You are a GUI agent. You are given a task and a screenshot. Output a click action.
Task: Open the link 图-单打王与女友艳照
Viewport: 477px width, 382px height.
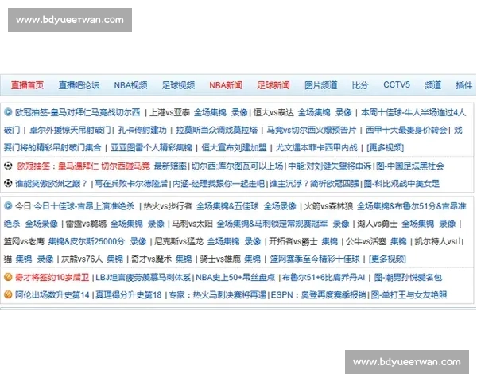pyautogui.click(x=409, y=295)
